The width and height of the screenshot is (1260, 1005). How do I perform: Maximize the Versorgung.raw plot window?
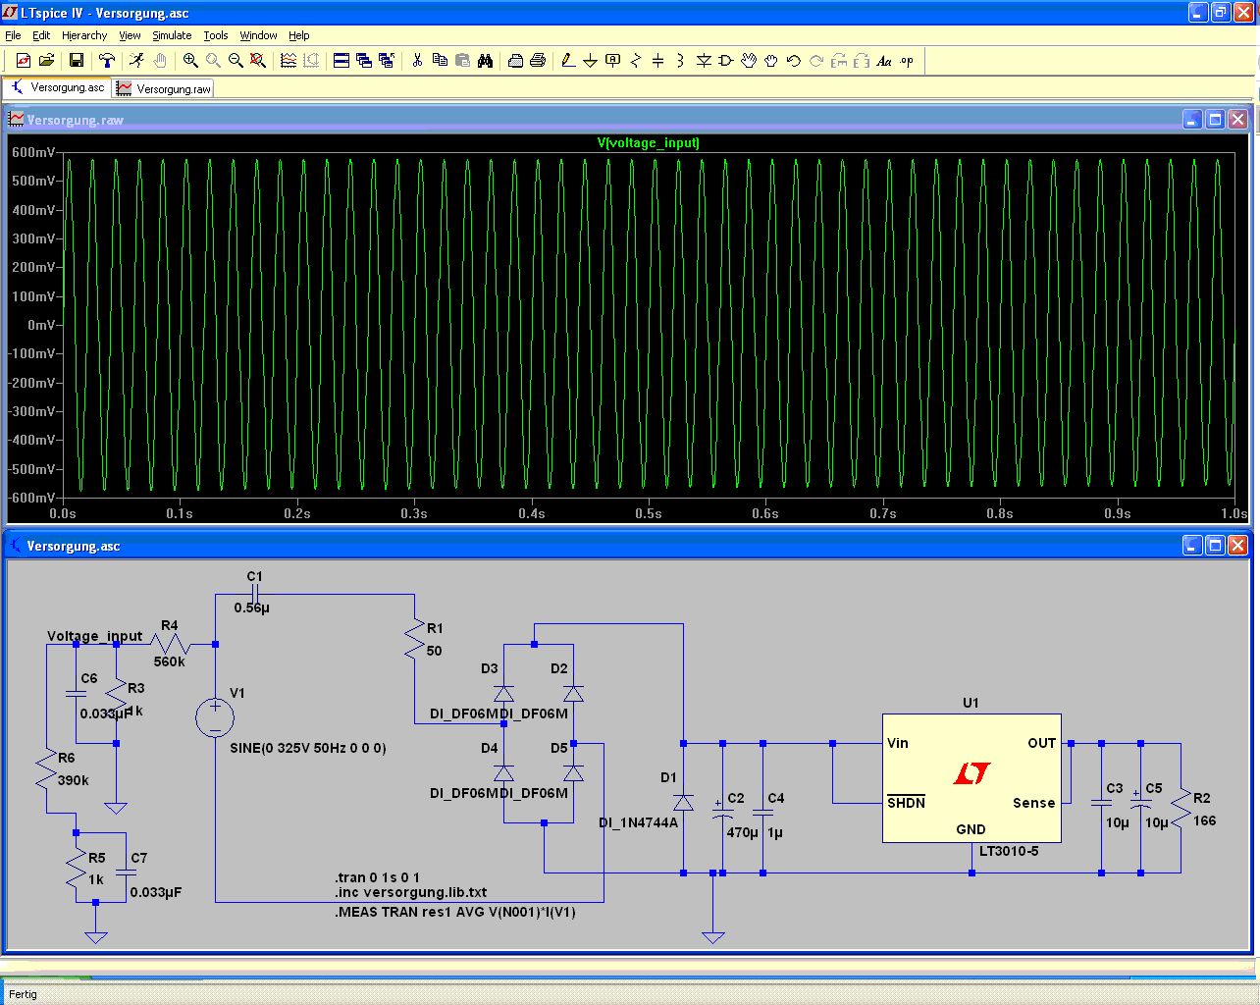[x=1215, y=120]
